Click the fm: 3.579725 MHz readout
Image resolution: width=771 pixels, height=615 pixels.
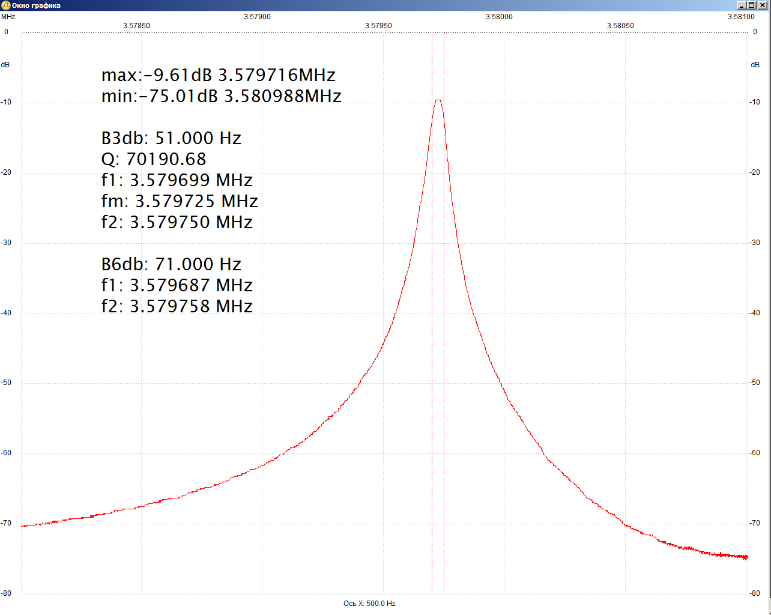(180, 201)
